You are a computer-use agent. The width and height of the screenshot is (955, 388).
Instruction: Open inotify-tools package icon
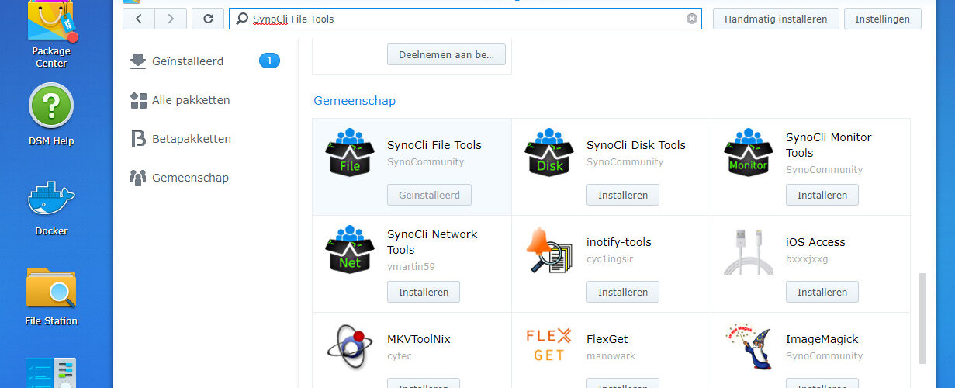pyautogui.click(x=549, y=249)
